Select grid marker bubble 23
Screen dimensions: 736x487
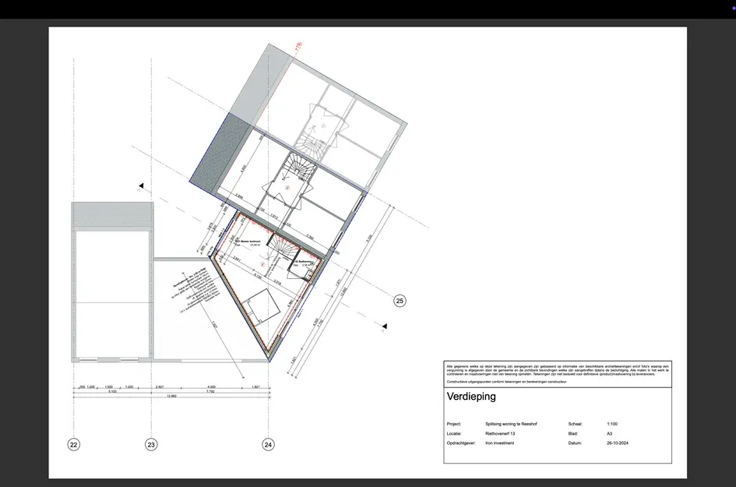152,444
